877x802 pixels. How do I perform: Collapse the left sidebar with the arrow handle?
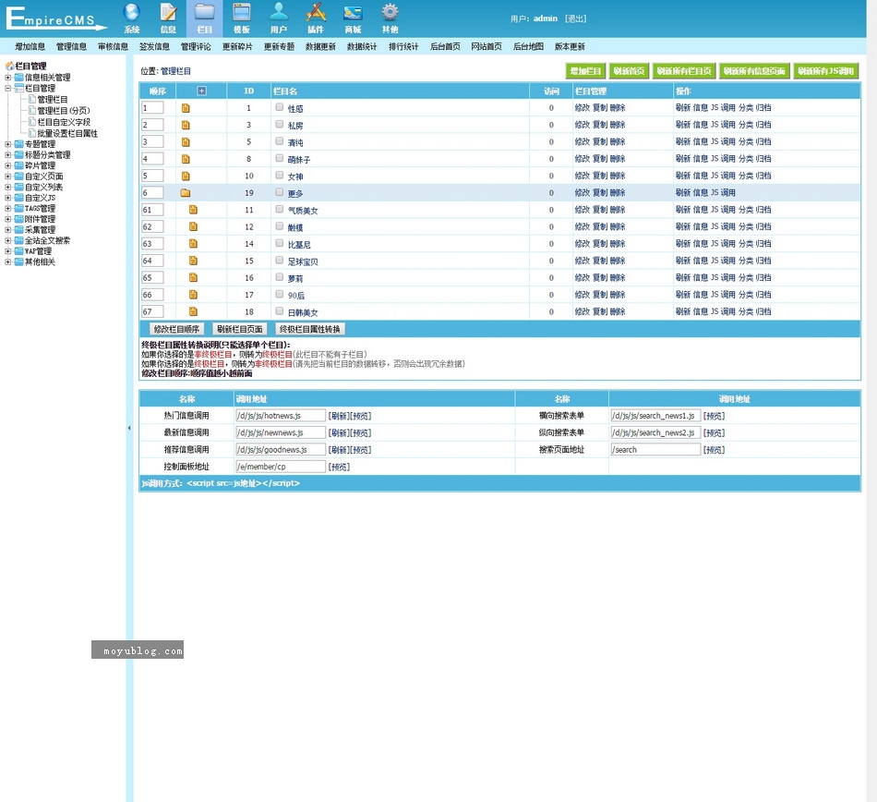click(x=129, y=428)
